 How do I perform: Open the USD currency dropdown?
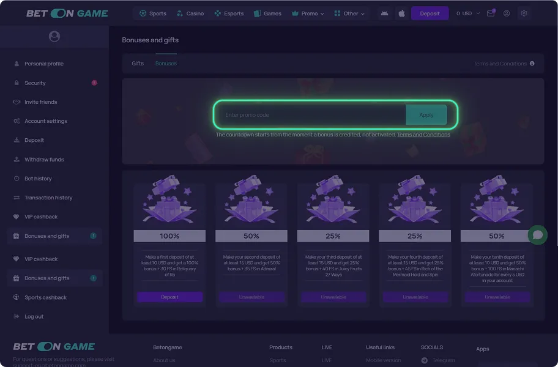(467, 13)
